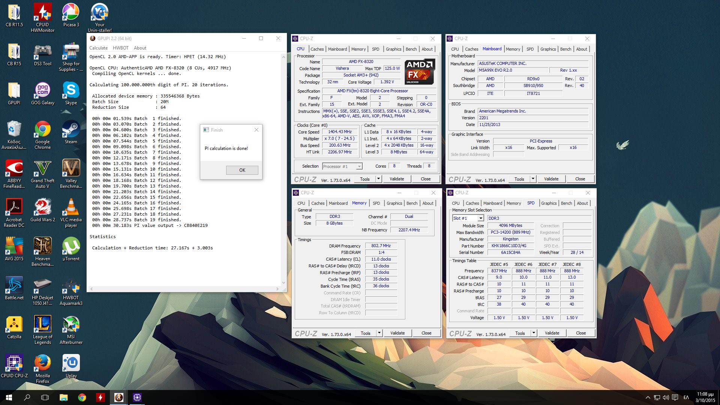The width and height of the screenshot is (720, 405).
Task: Click taskbar clock showing 11:08
Action: [x=705, y=397]
